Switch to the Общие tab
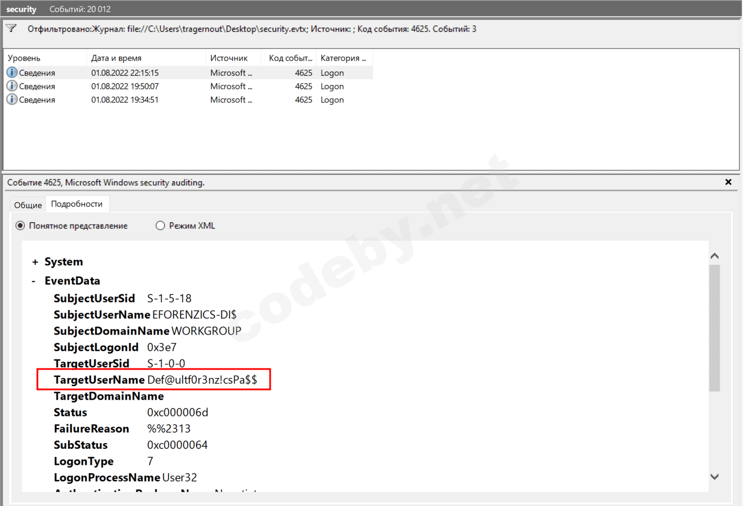Screen dimensions: 743x506 [28, 205]
